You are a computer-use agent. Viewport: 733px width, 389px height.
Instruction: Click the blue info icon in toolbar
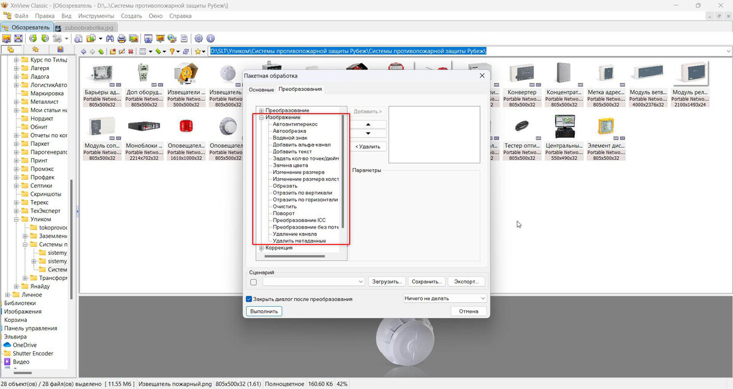211,38
